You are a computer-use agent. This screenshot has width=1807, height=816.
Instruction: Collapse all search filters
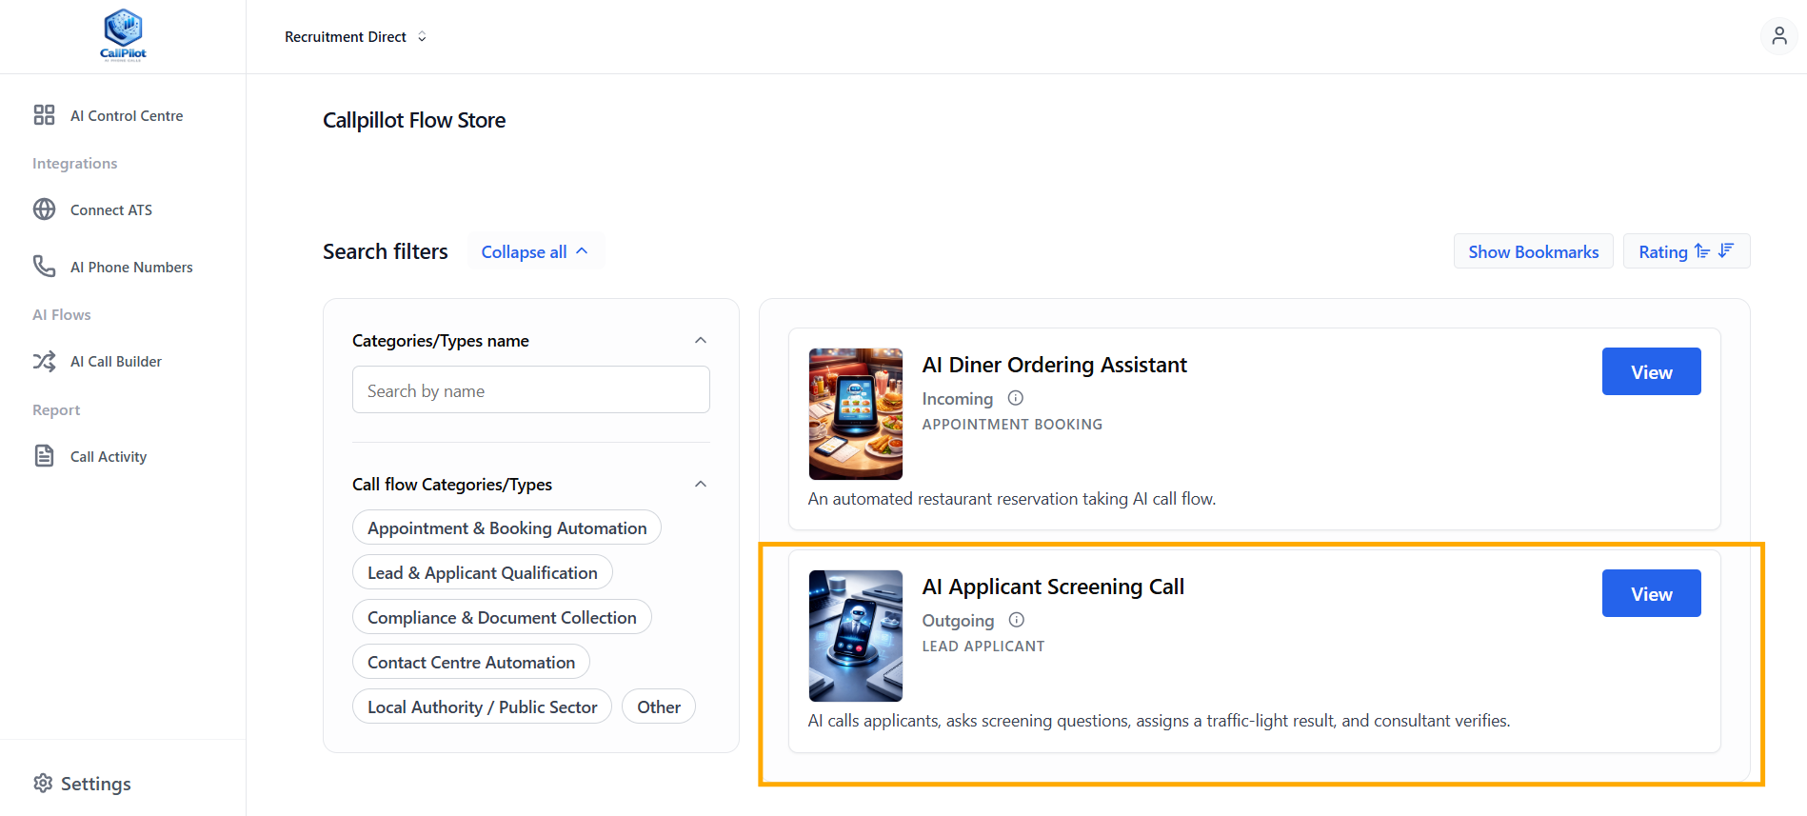pyautogui.click(x=534, y=251)
